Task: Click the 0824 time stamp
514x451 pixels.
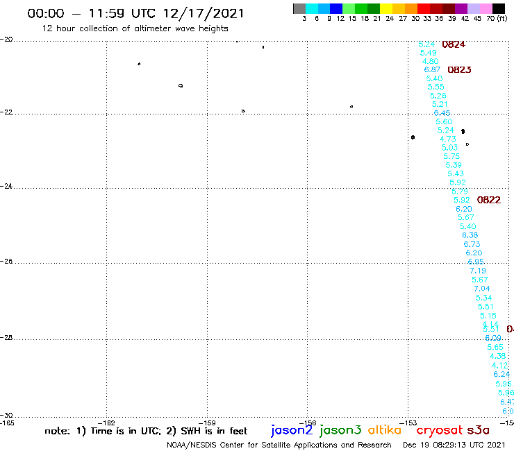Action: [x=454, y=44]
